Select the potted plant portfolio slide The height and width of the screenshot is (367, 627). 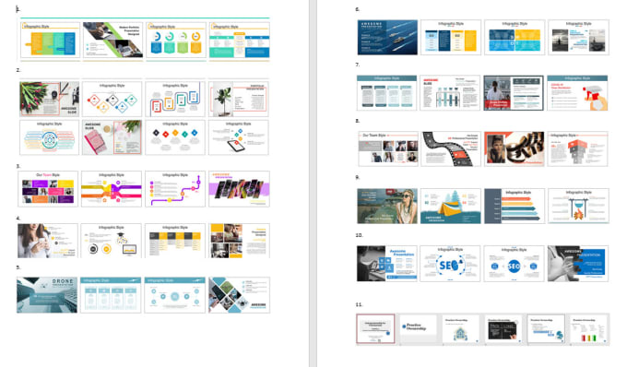[x=239, y=100]
